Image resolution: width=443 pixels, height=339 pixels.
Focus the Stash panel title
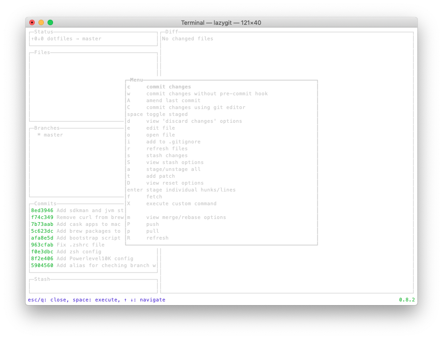(x=42, y=279)
